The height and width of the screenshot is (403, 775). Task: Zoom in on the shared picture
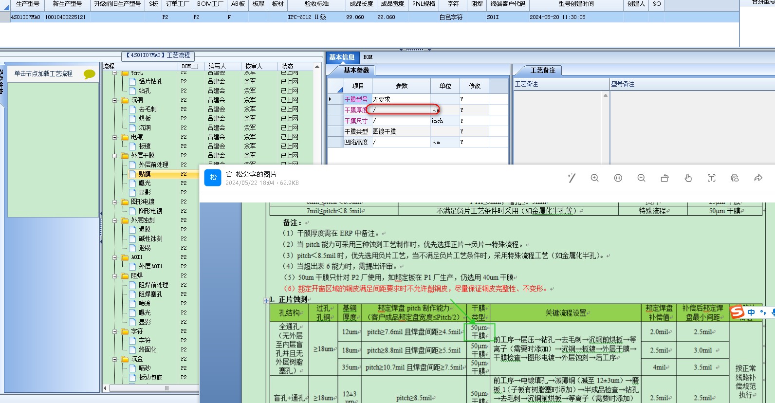pos(594,178)
